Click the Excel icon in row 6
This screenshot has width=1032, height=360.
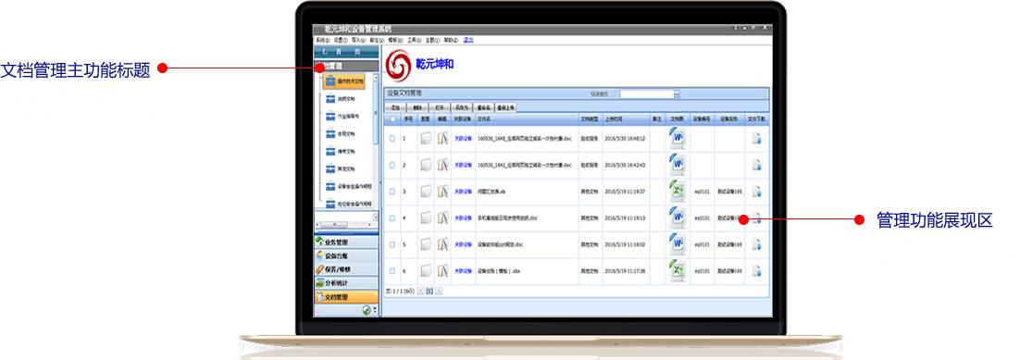[x=678, y=270]
